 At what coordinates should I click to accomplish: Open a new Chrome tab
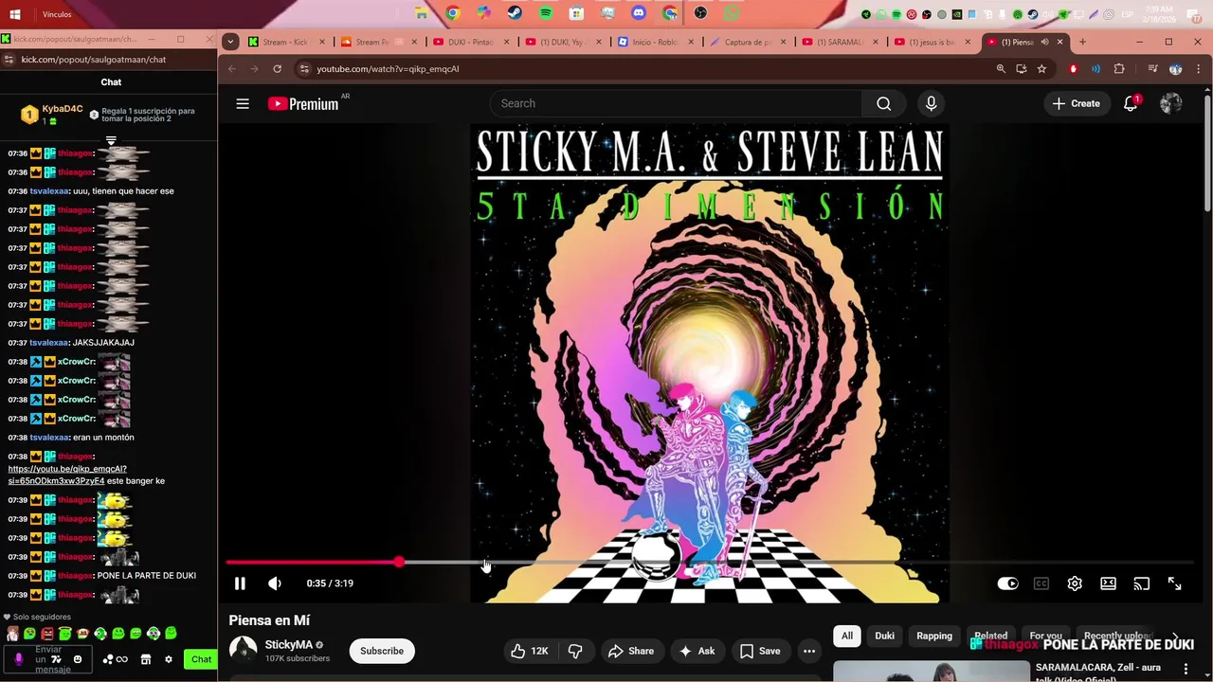point(1082,42)
